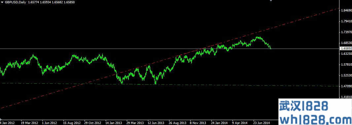Click the triangle arrow beside GBPUSD,Daily
Viewport: 352px width, 125px height.
click(2, 2)
